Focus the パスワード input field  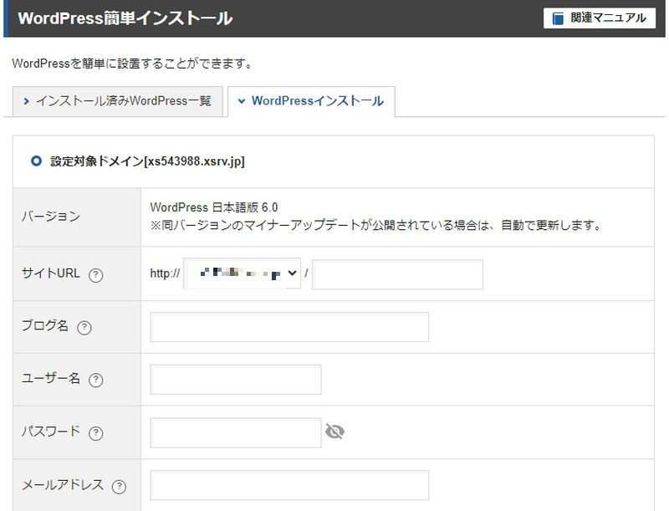[x=236, y=433]
